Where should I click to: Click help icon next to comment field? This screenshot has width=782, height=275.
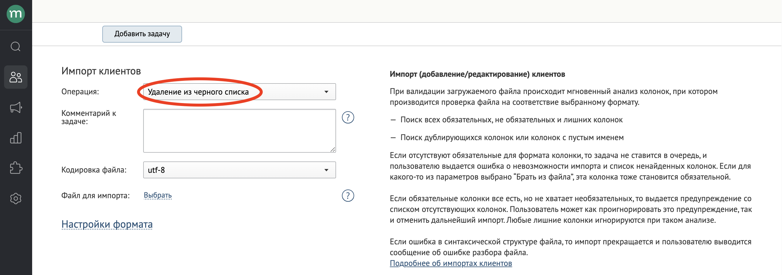pyautogui.click(x=348, y=117)
